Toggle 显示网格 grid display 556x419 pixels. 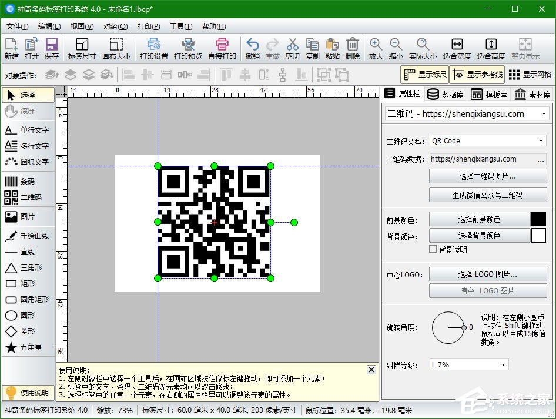pyautogui.click(x=530, y=75)
